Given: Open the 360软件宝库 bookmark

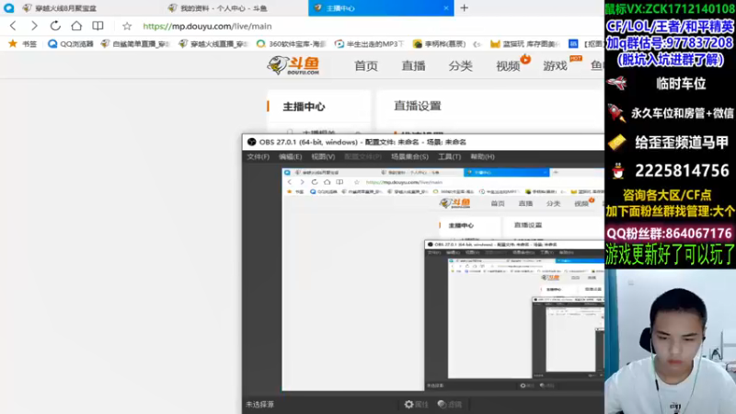Looking at the screenshot, I should pyautogui.click(x=291, y=43).
